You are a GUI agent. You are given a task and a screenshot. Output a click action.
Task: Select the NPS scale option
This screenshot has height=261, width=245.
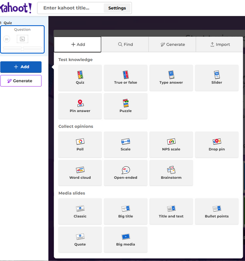coord(171,145)
